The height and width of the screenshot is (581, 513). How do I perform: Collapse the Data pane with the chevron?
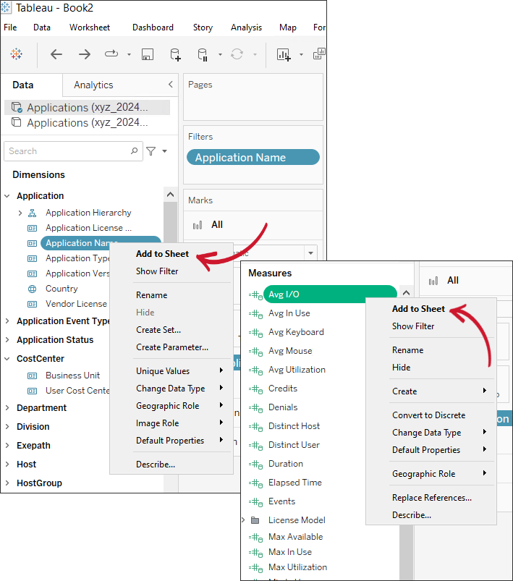(171, 85)
